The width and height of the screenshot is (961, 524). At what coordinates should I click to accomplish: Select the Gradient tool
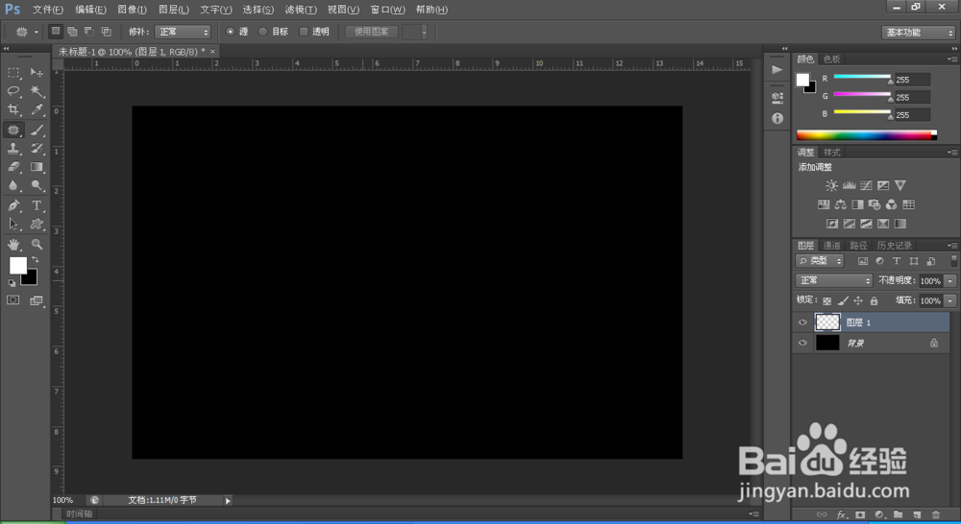pos(37,166)
